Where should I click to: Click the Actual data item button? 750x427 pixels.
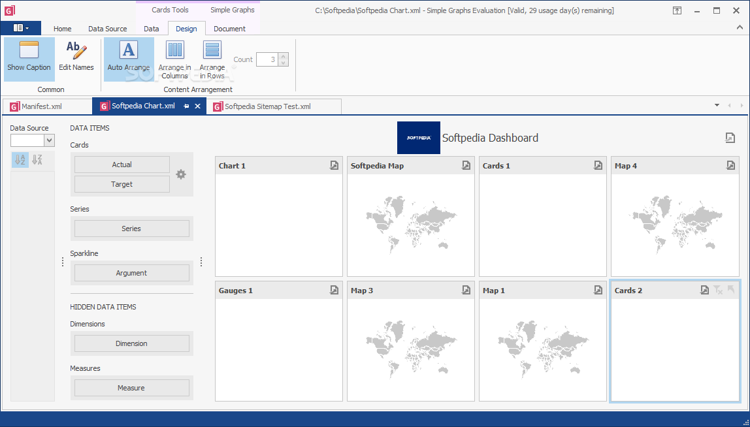click(122, 165)
